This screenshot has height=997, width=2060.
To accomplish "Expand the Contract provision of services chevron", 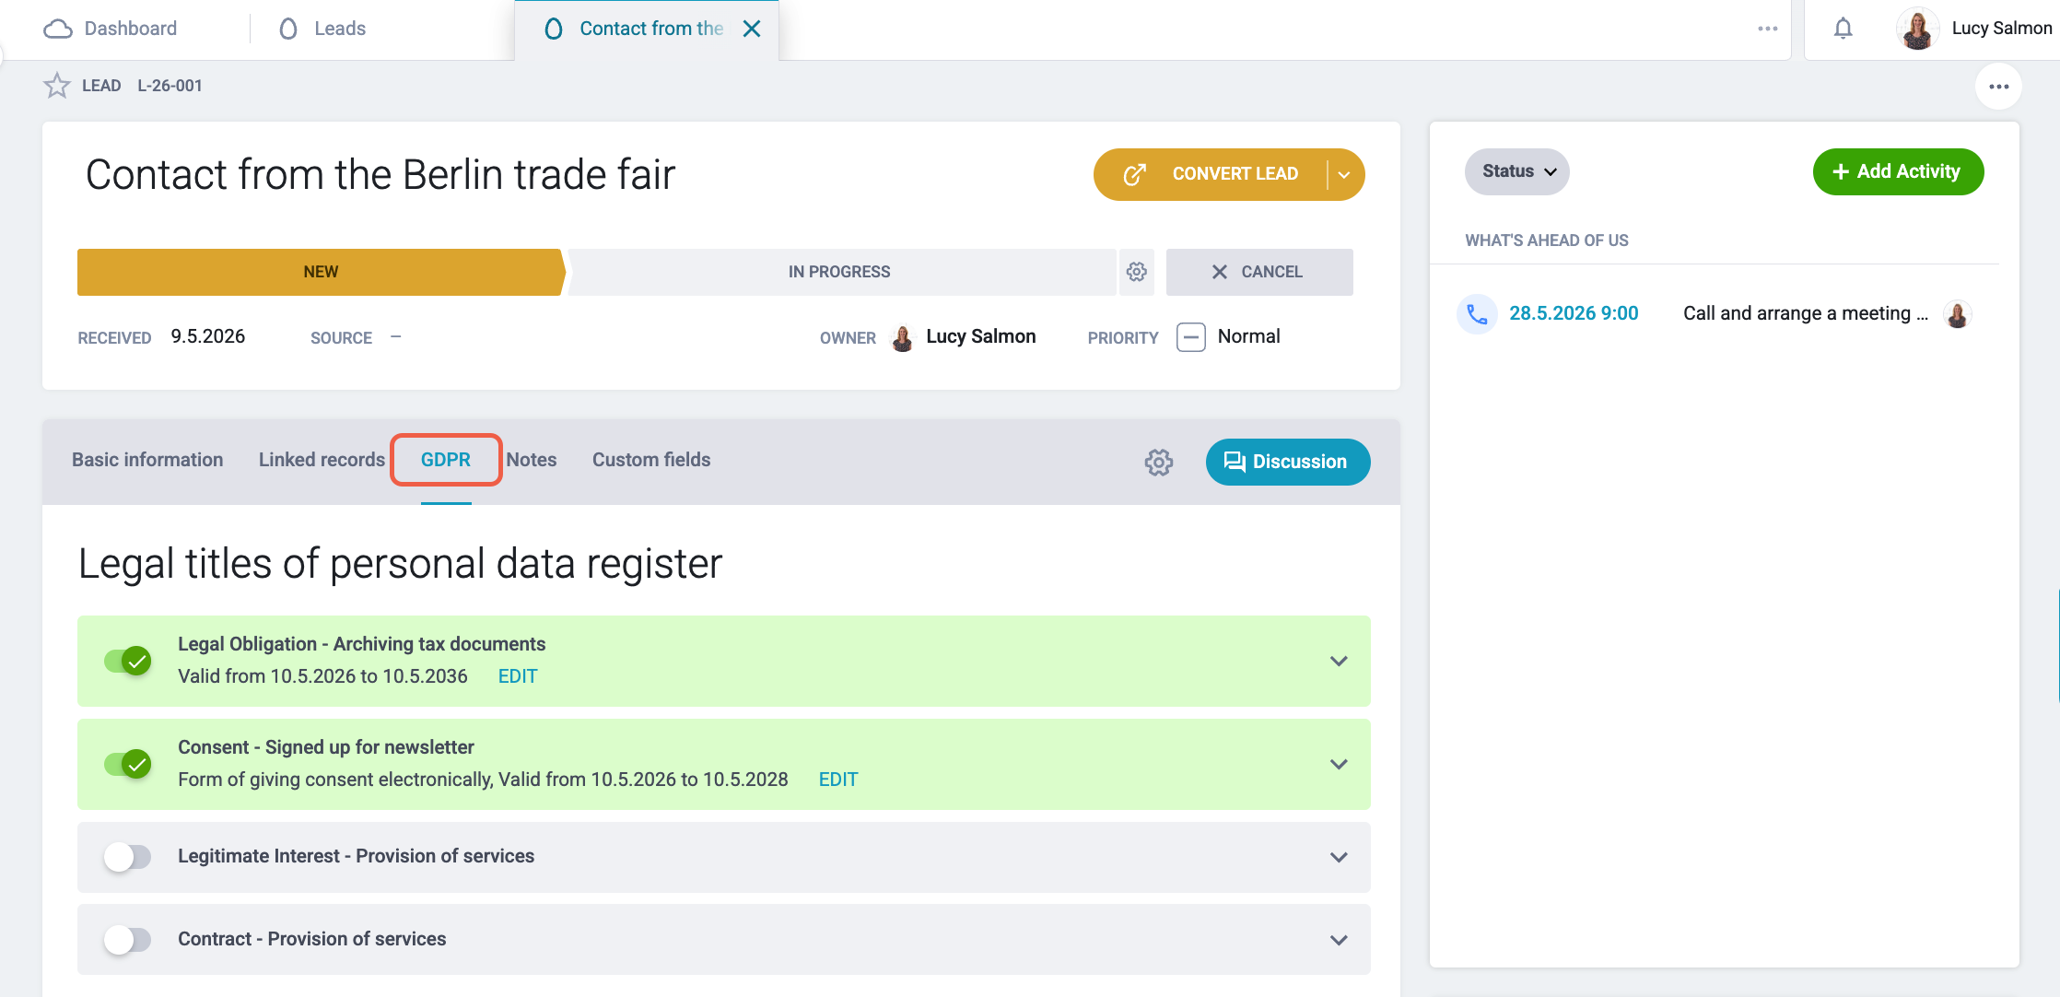I will point(1339,940).
